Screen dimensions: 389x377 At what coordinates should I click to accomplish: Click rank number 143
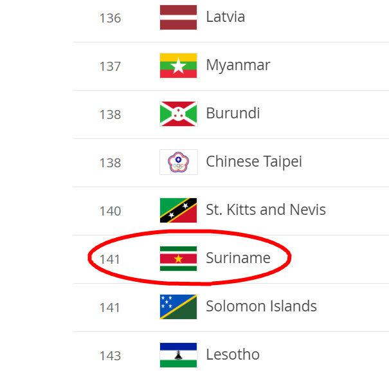[x=110, y=356]
